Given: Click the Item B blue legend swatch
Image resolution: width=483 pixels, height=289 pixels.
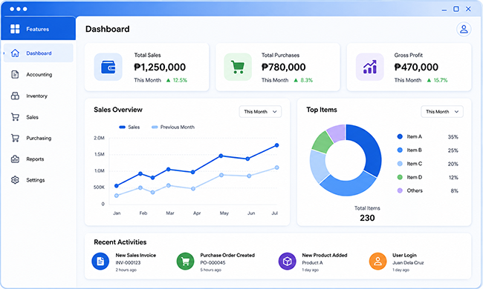Looking at the screenshot, I should coord(400,150).
